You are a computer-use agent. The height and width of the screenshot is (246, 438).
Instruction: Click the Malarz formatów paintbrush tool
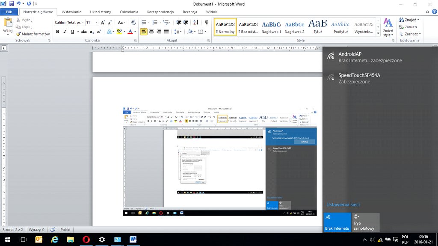(33, 34)
